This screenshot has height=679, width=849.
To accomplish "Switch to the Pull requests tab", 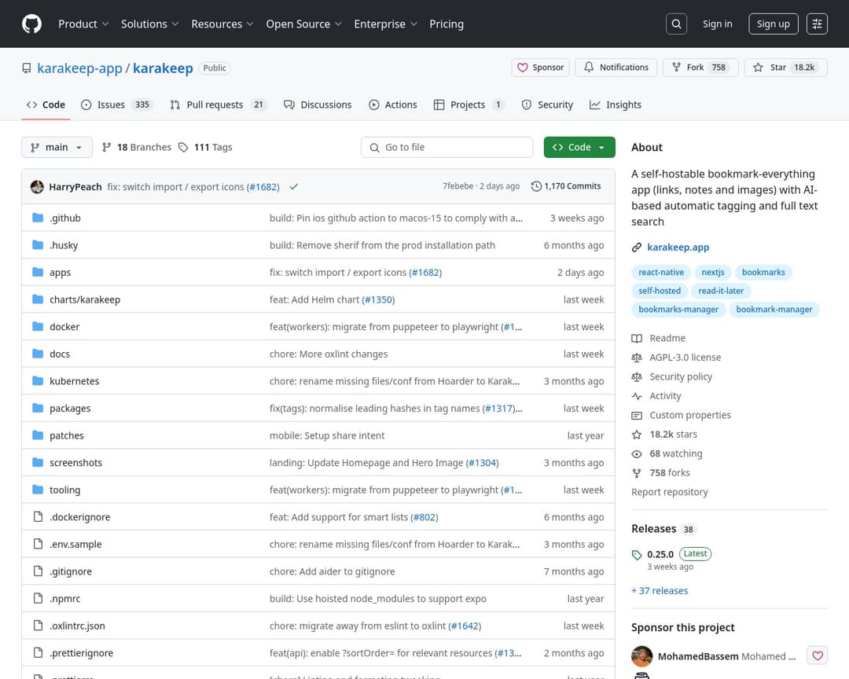I will [x=219, y=105].
